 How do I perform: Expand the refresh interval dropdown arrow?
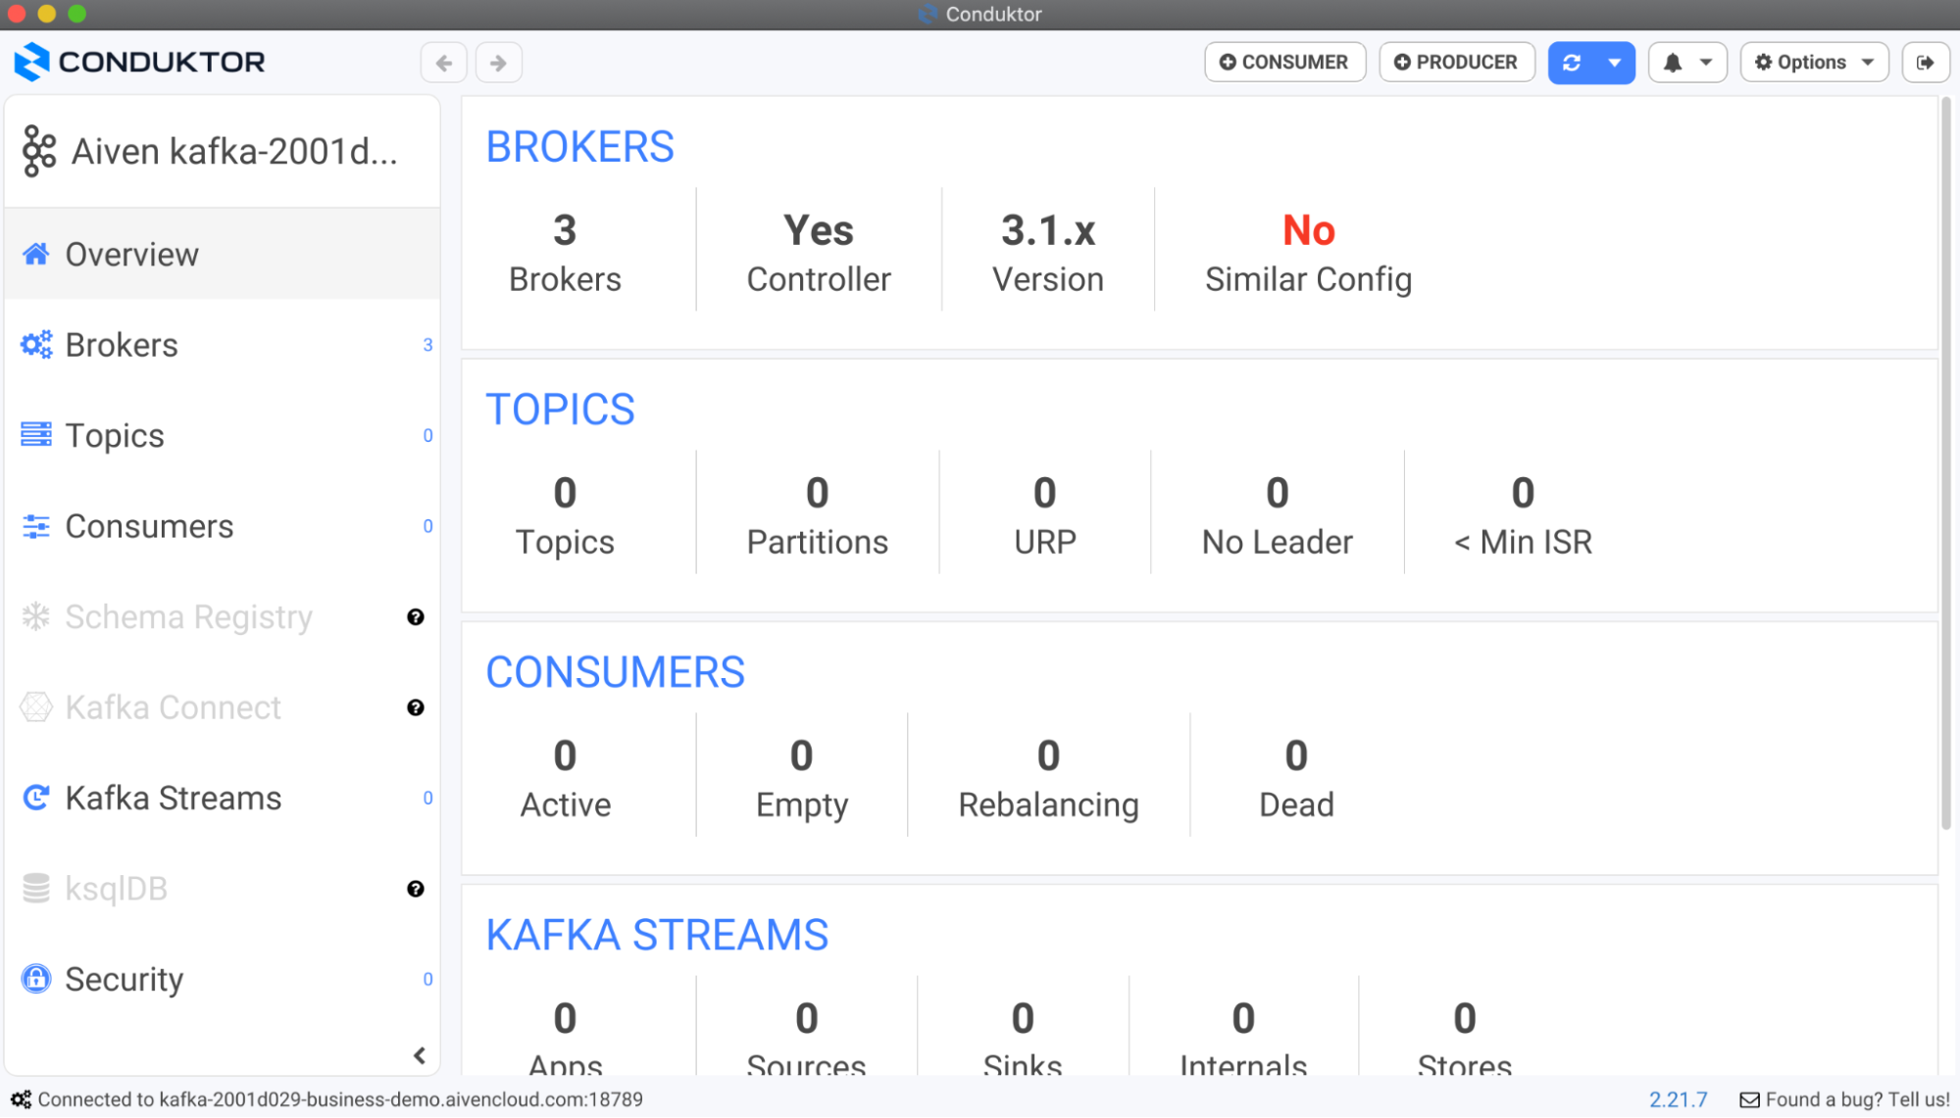[1615, 63]
